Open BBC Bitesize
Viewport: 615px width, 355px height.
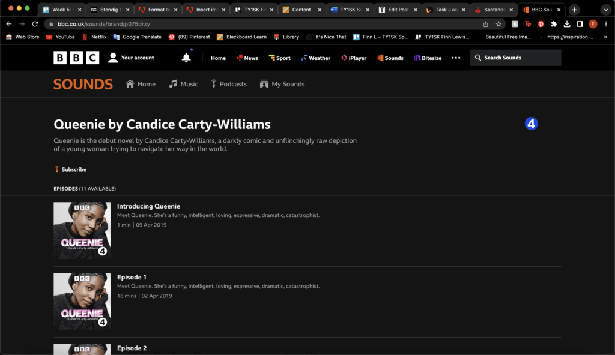pos(428,58)
